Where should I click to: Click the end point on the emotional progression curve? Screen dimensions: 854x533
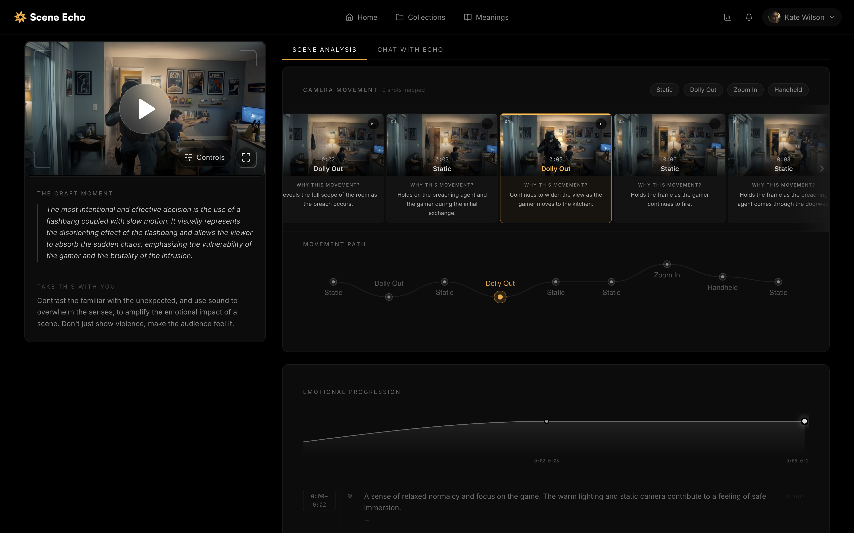[804, 421]
